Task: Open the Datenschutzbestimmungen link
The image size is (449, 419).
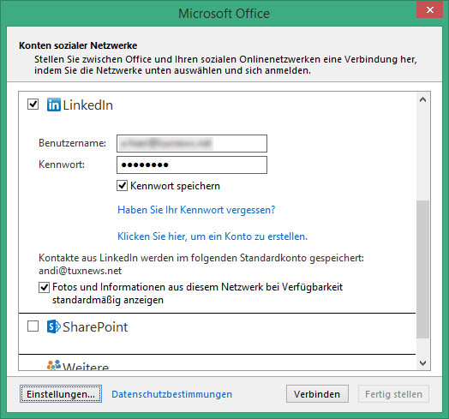Action: pyautogui.click(x=172, y=394)
